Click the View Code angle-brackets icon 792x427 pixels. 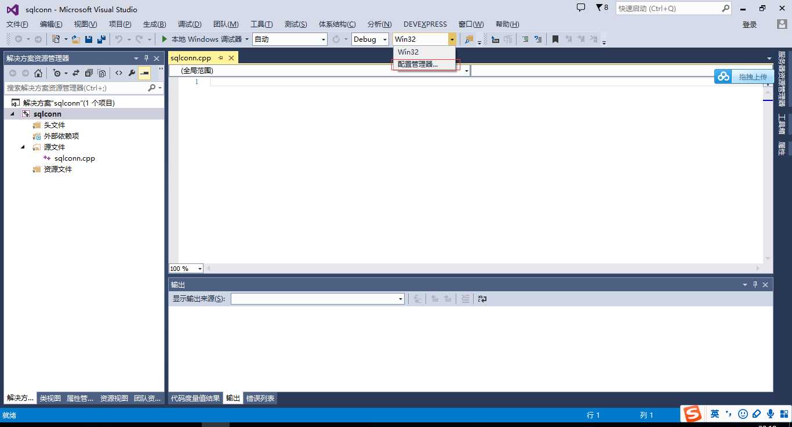point(119,73)
